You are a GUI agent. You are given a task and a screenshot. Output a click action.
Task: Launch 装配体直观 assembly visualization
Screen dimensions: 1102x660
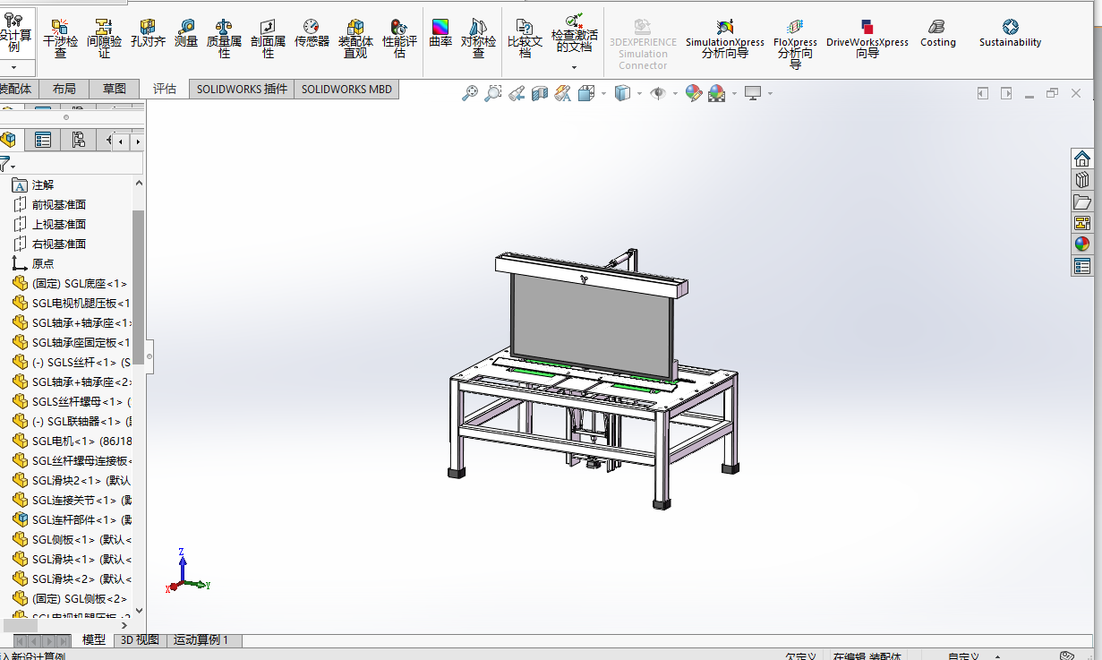pyautogui.click(x=355, y=39)
